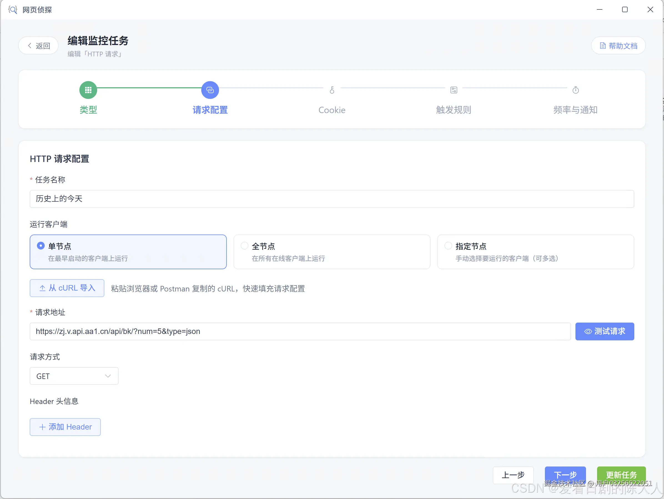This screenshot has width=664, height=499.
Task: Click the Header 头信息 label
Action: [x=54, y=401]
